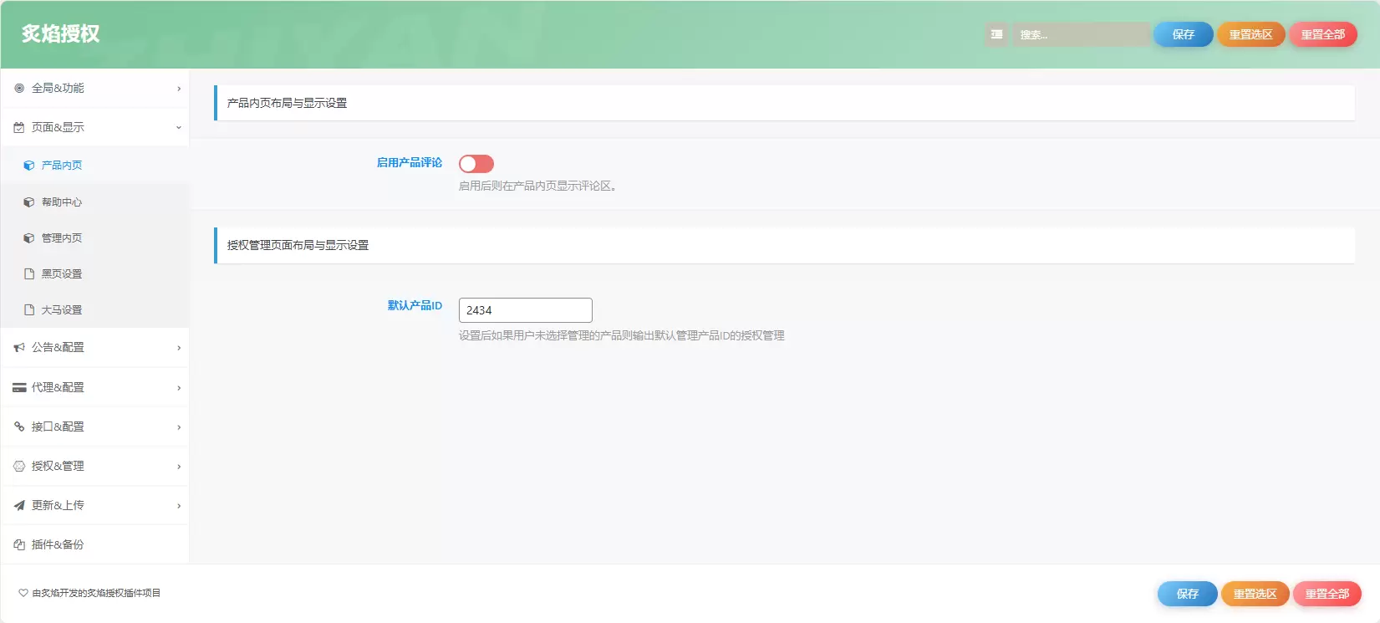Collapse the 页面&显示 chevron
Image resolution: width=1380 pixels, height=623 pixels.
coord(179,128)
